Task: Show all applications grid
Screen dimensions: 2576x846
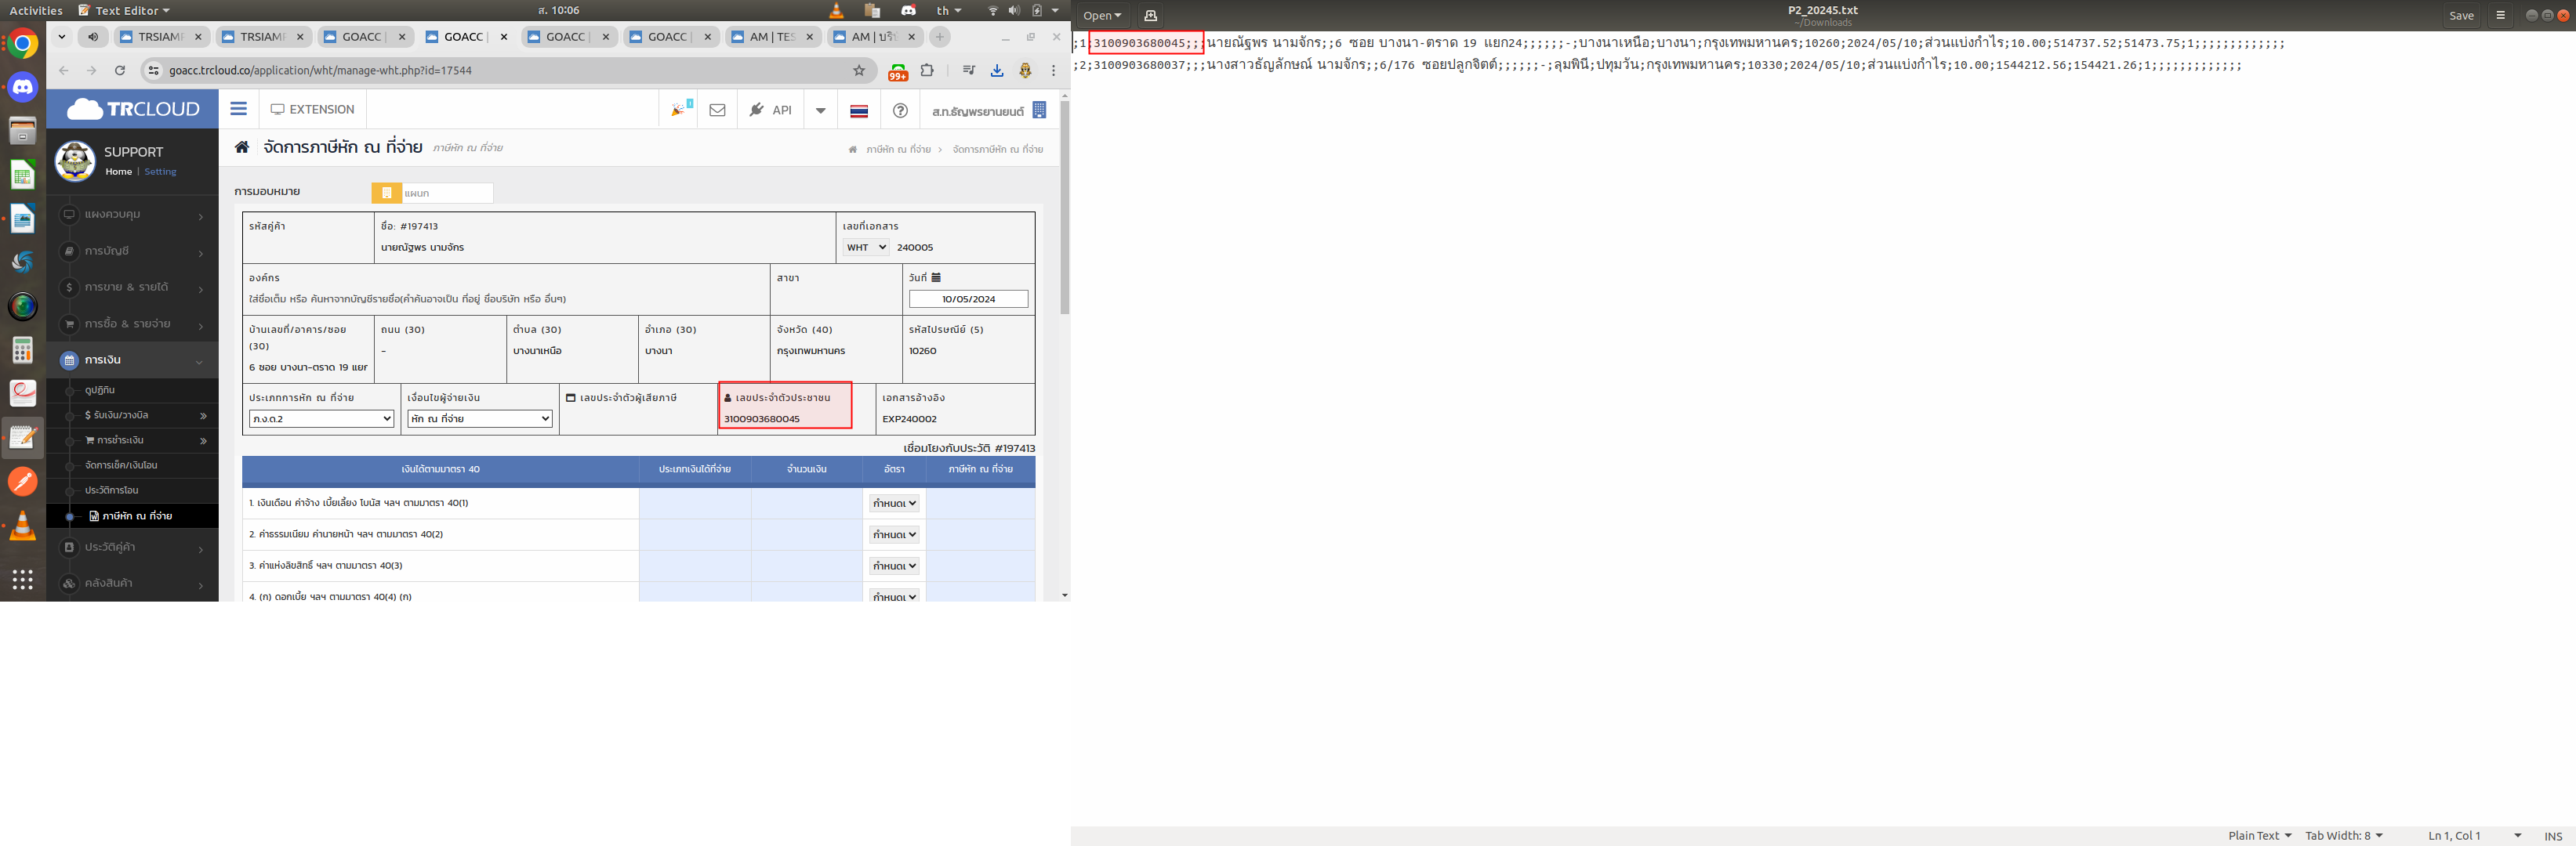Action: pos(22,580)
